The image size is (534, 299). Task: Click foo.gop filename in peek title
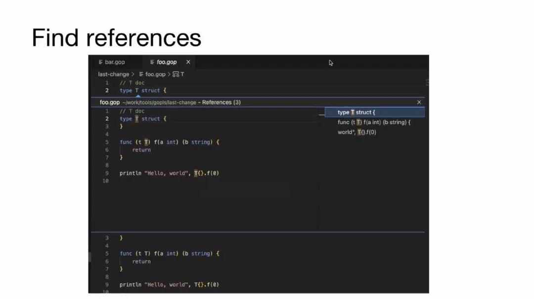click(x=110, y=102)
